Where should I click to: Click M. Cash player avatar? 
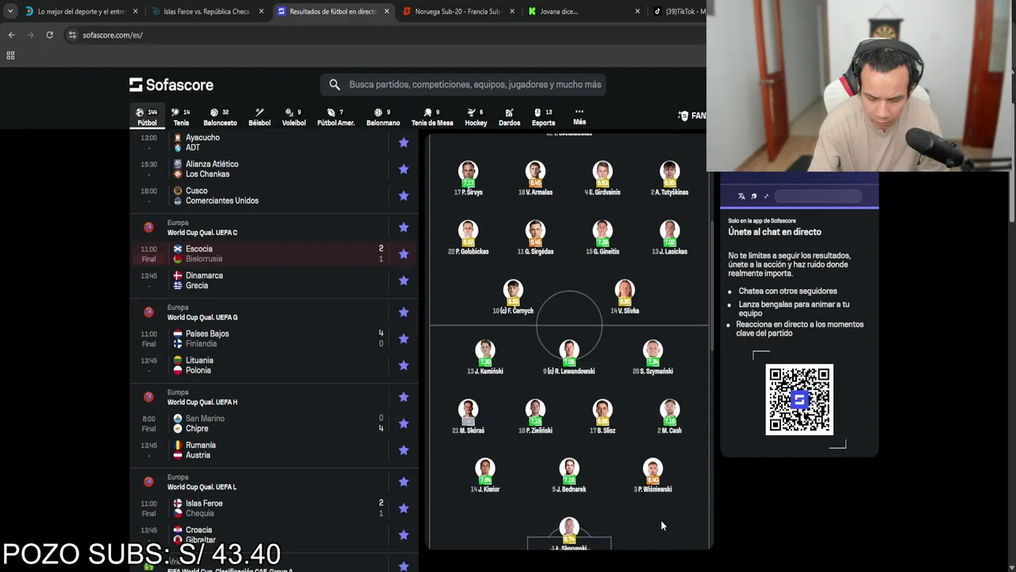669,409
